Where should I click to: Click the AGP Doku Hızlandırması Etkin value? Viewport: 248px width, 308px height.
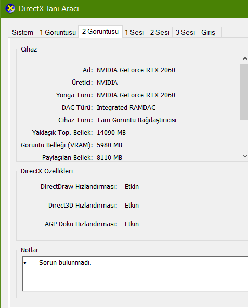(x=132, y=224)
